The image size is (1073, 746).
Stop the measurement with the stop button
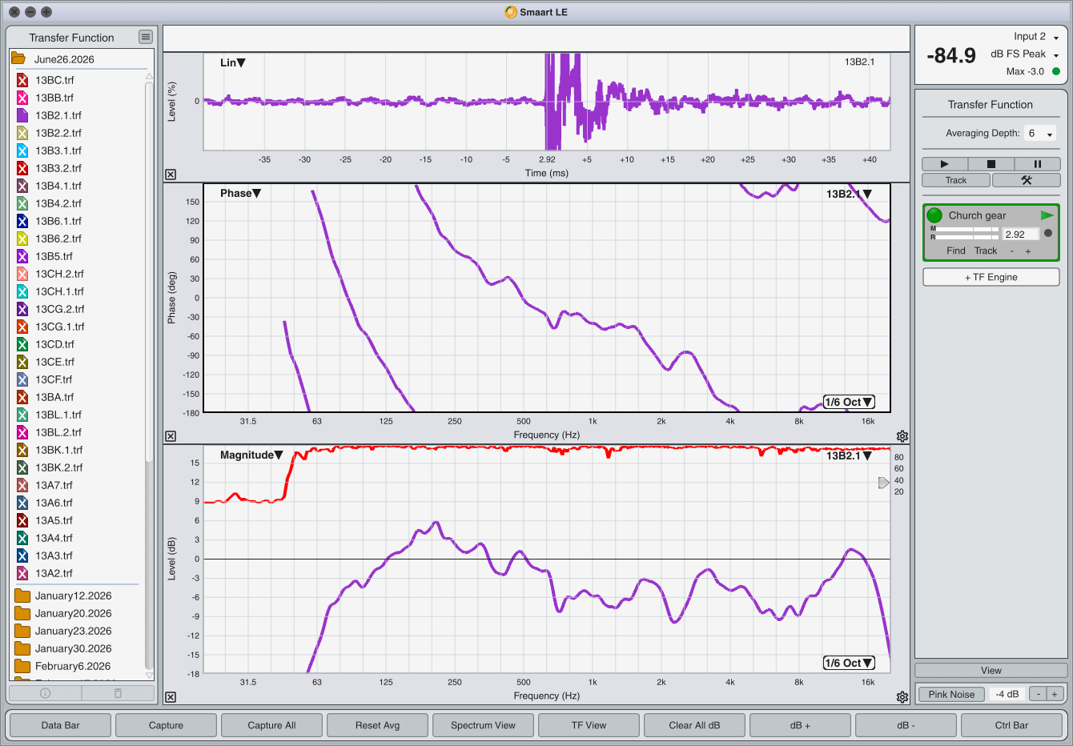[x=991, y=164]
